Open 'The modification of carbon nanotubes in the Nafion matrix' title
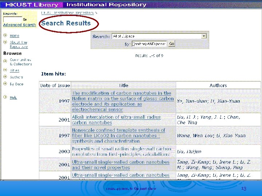Image resolution: width=262 pixels, height=196 pixels. click(x=123, y=101)
